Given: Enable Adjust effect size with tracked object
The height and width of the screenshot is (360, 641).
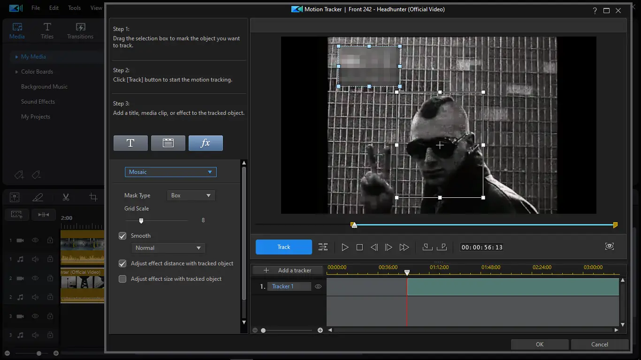Looking at the screenshot, I should (122, 279).
